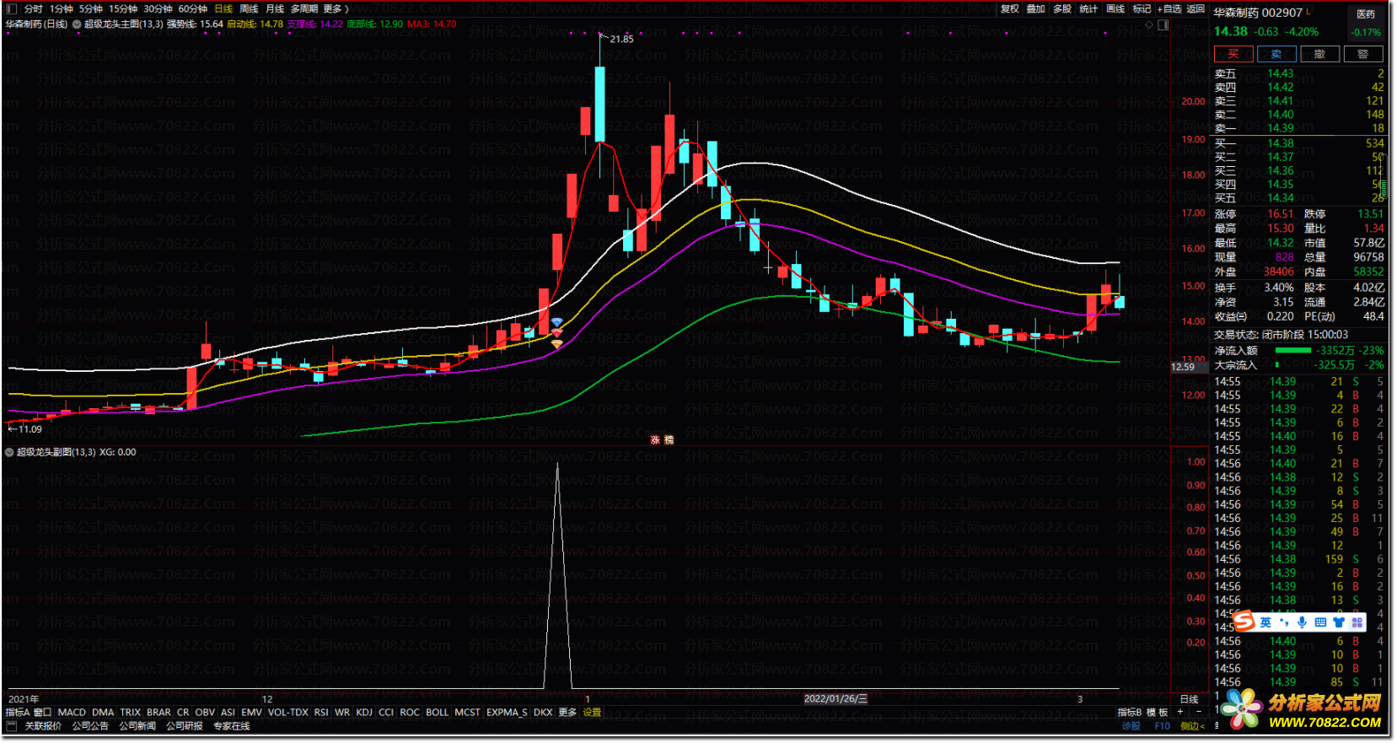The image size is (1397, 743).
Task: Open the 专家在线 tab
Action: point(232,727)
